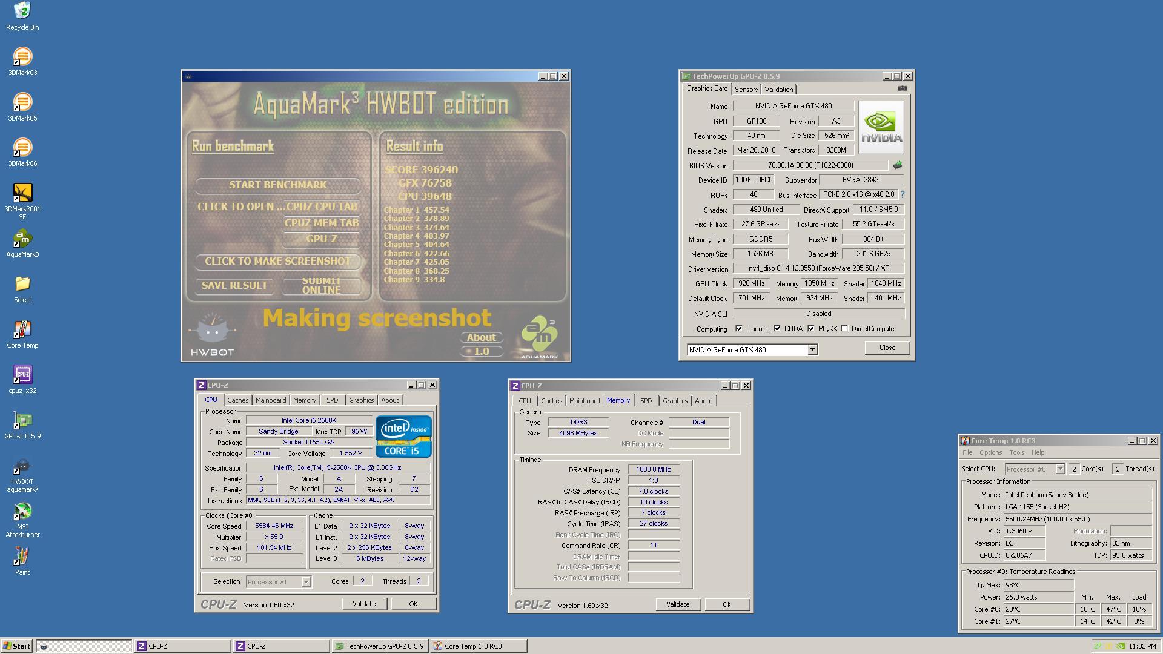Click the taskbar clock showing 11:32 PM
Image resolution: width=1163 pixels, height=654 pixels.
[1142, 646]
